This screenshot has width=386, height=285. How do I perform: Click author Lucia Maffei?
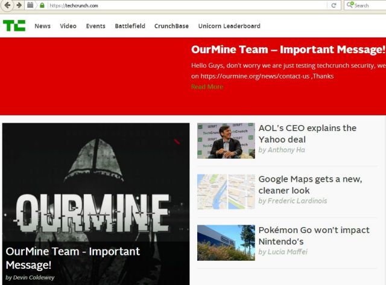(288, 252)
